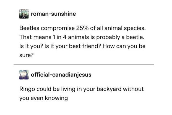Visit the official-canadianjesus blog username
Viewport: 172px width, 115px height.
[x=61, y=75]
